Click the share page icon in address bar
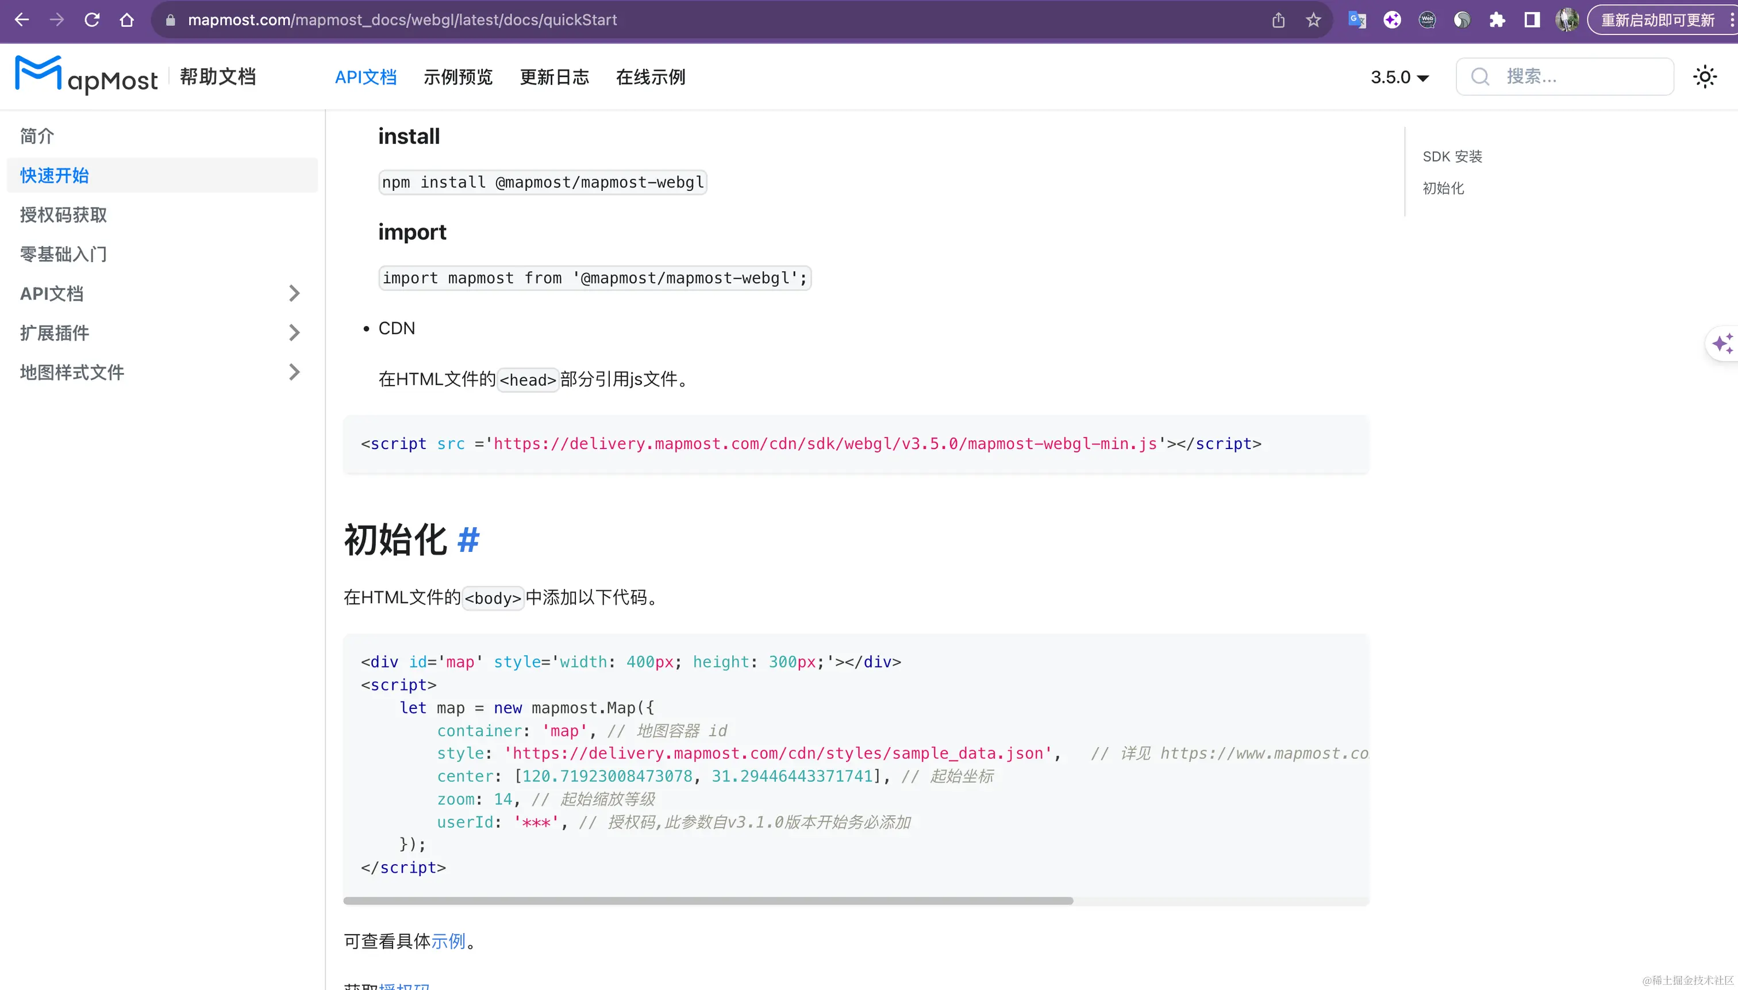The height and width of the screenshot is (990, 1738). point(1279,20)
